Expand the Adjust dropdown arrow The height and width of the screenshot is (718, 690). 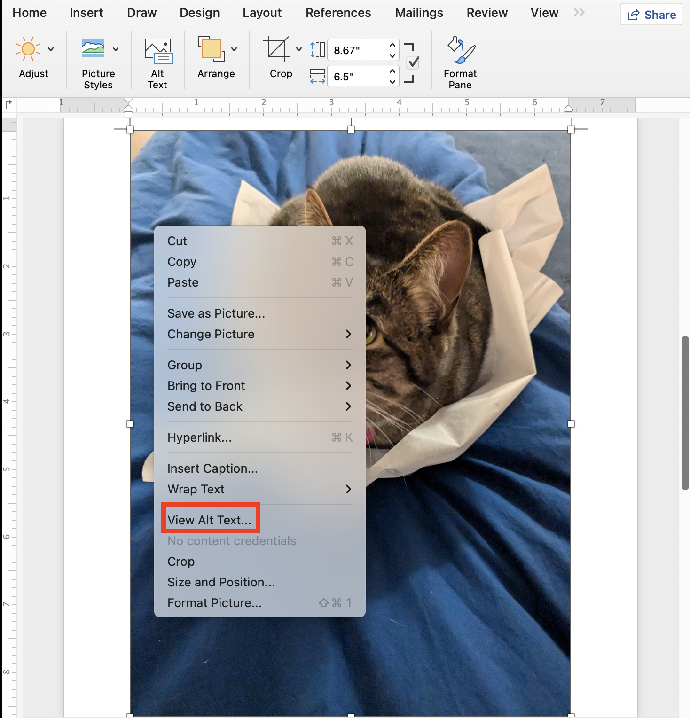click(x=51, y=49)
